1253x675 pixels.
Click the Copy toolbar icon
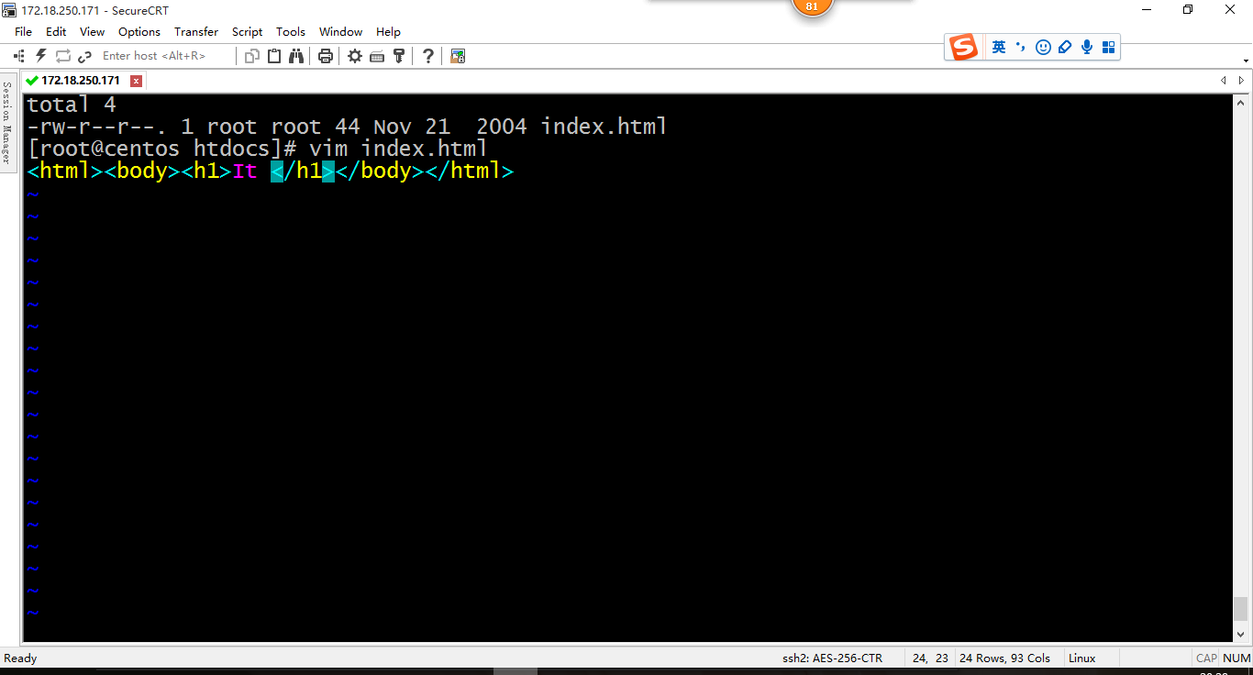click(x=252, y=56)
